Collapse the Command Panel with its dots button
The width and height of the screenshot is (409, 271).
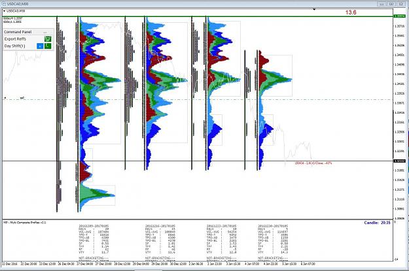(45, 32)
